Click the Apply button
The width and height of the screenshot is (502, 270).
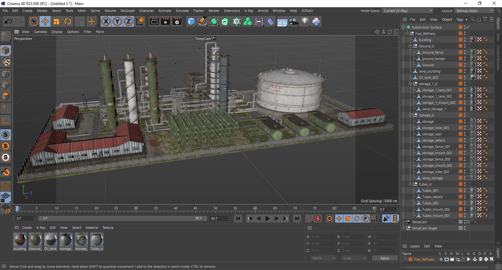[x=384, y=258]
